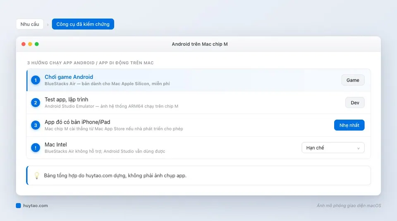This screenshot has height=221, width=397.
Task: Click the 3 HƯỚNG CHẠY APP ANDROID heading
Action: (x=91, y=63)
